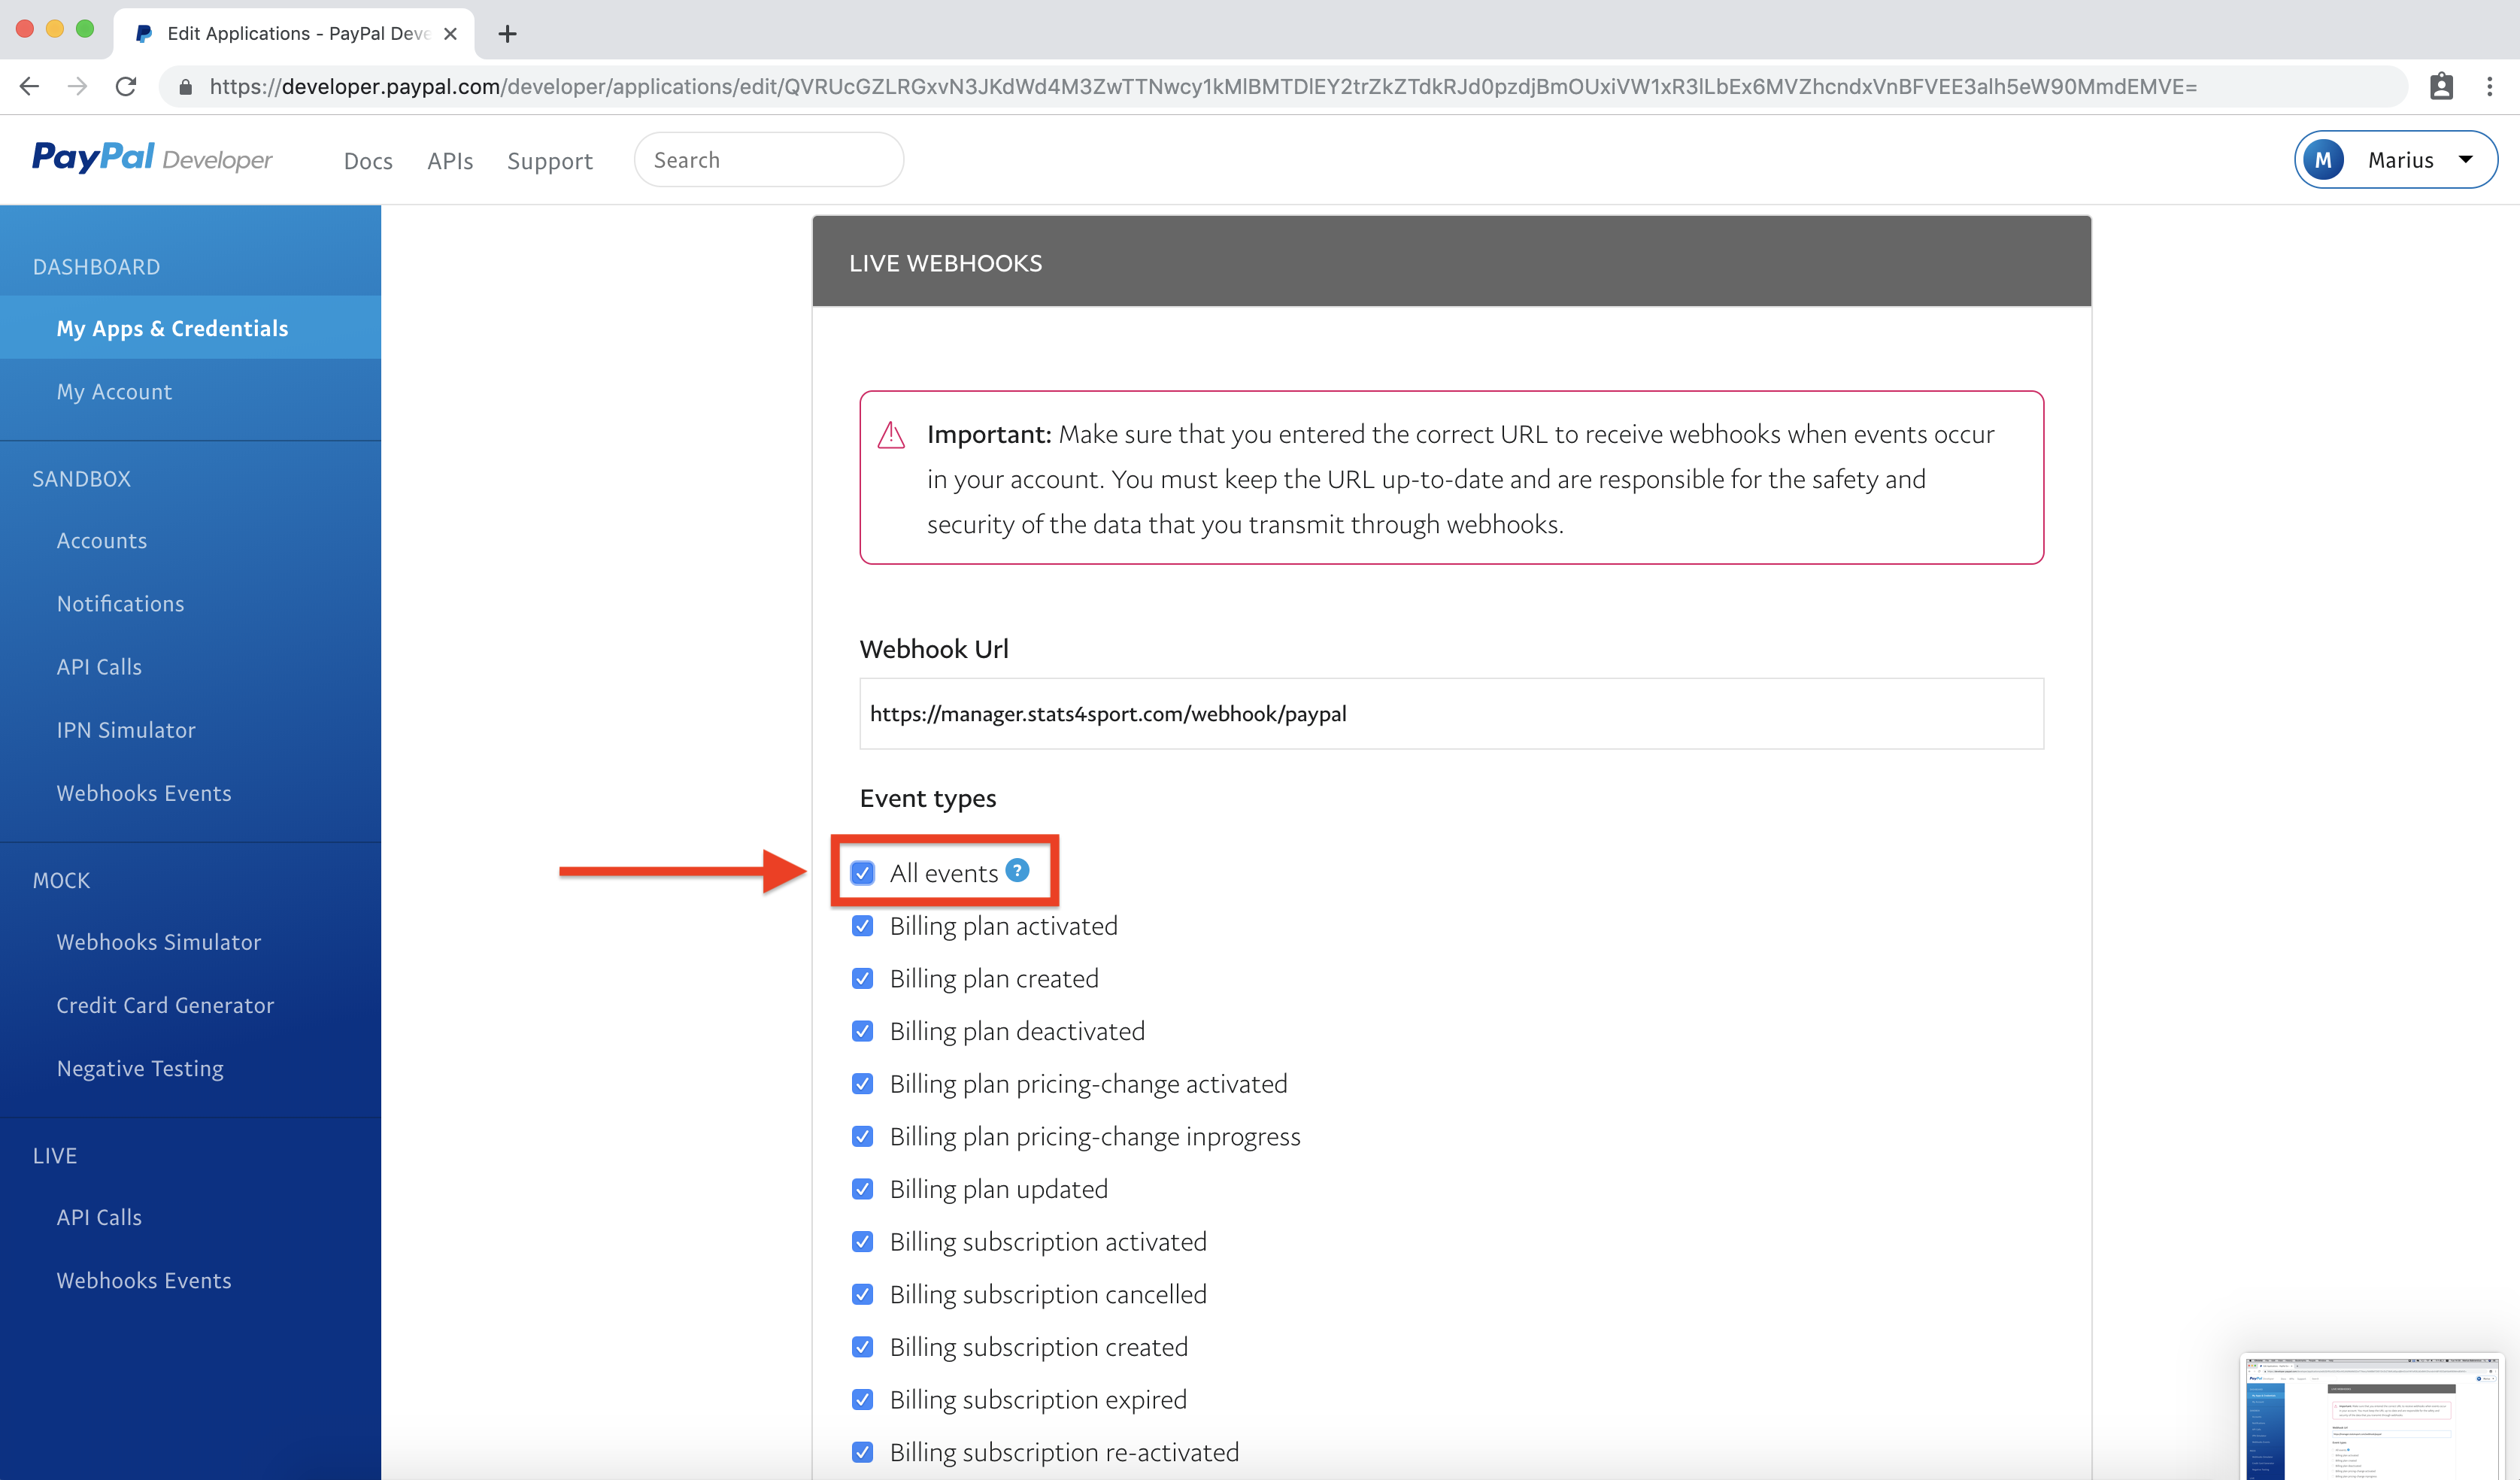Toggle Billing subscription cancelled checkbox
Viewport: 2520px width, 1480px height.
[x=863, y=1294]
